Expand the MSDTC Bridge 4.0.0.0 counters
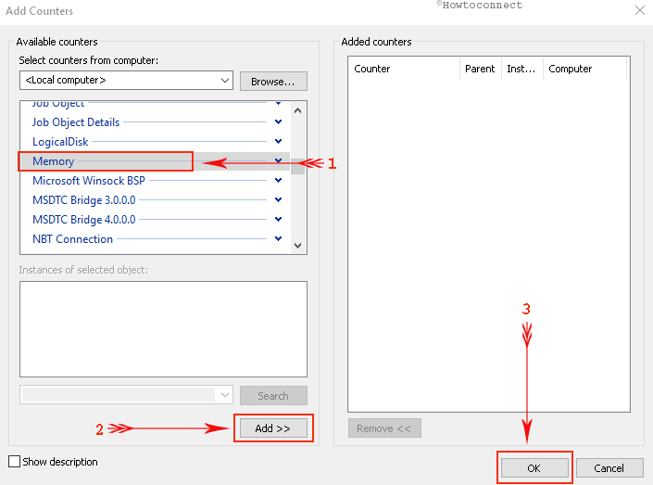 point(278,219)
